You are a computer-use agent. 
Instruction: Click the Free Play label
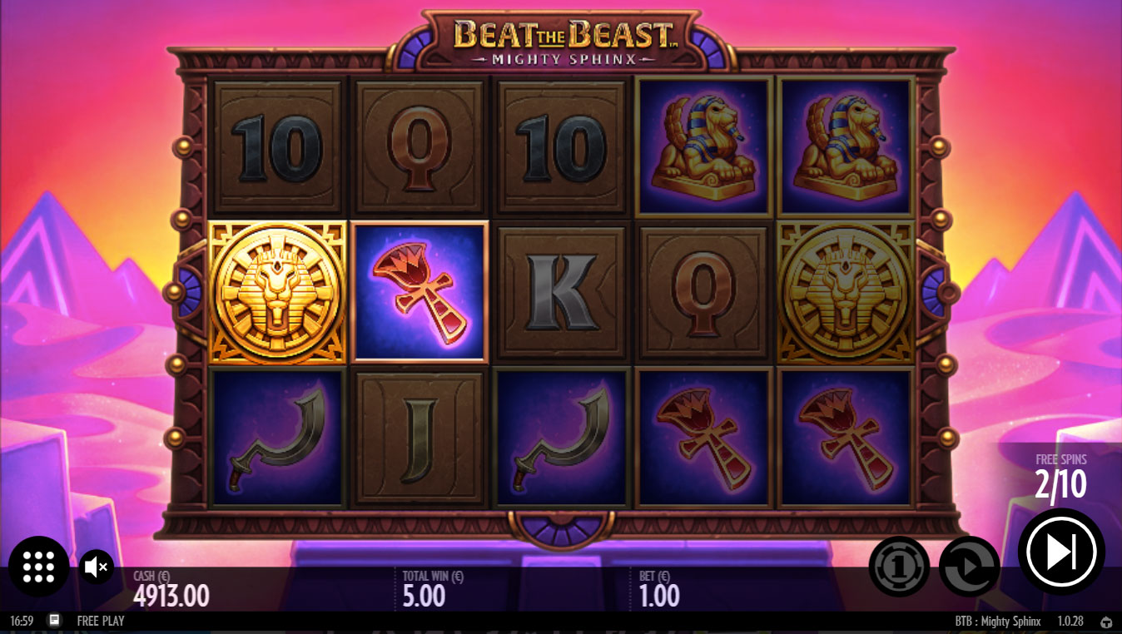pyautogui.click(x=100, y=621)
